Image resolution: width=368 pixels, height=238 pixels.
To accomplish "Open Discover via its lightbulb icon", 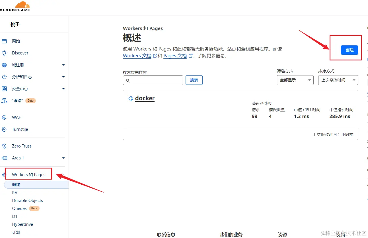I will click(4, 53).
